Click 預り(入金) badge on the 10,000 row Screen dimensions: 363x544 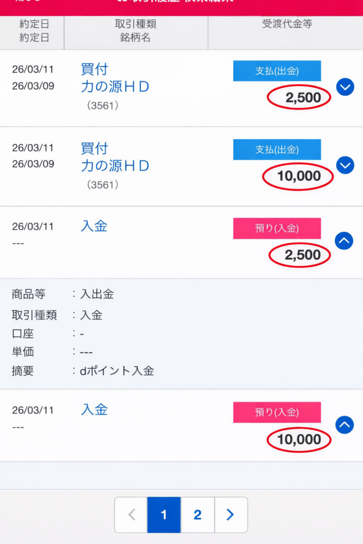(x=277, y=412)
